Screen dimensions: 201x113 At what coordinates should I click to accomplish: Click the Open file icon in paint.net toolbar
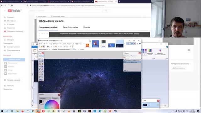(42, 46)
